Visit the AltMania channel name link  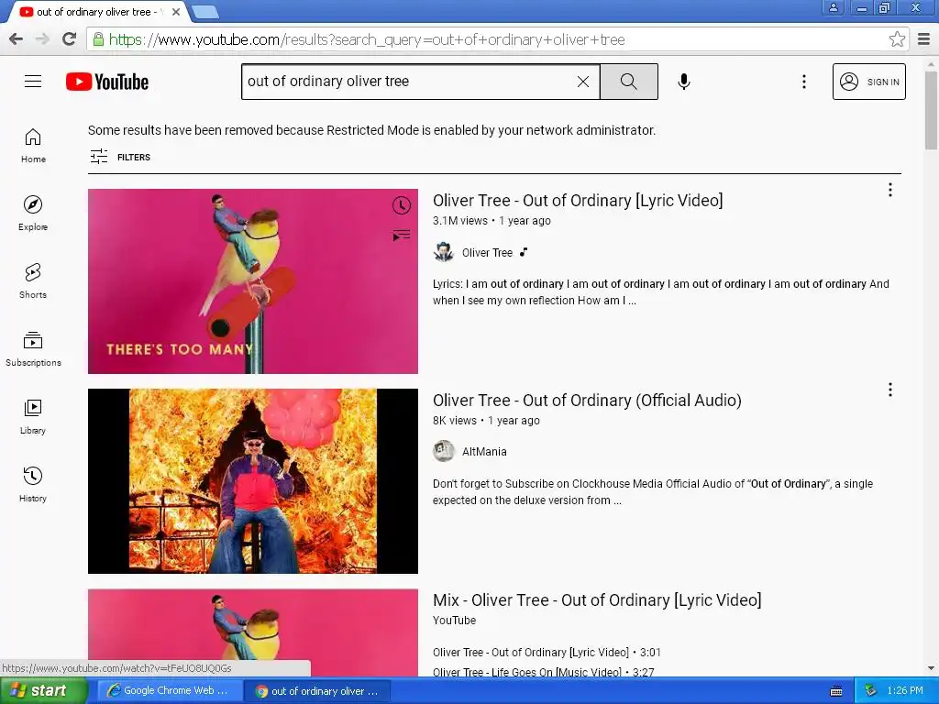click(x=484, y=452)
